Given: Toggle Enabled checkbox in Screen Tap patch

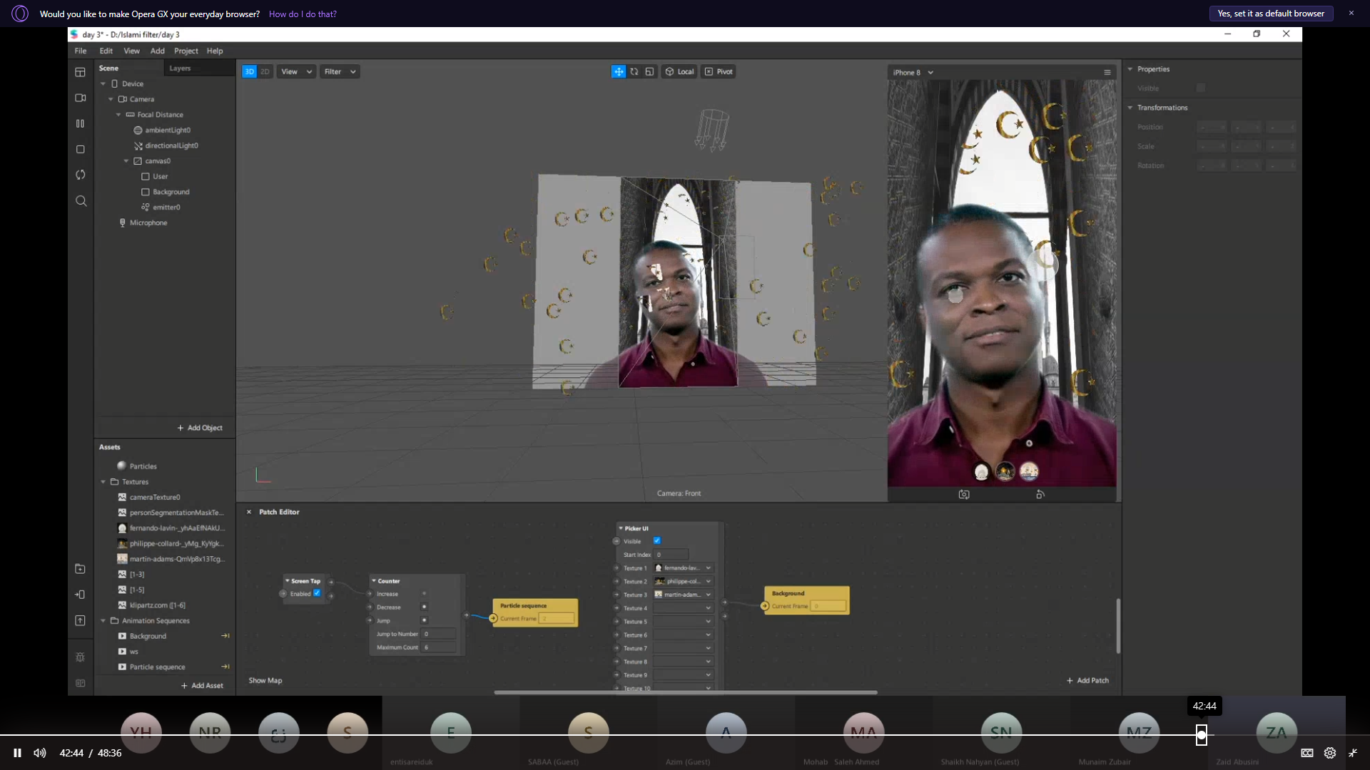Looking at the screenshot, I should click(317, 593).
